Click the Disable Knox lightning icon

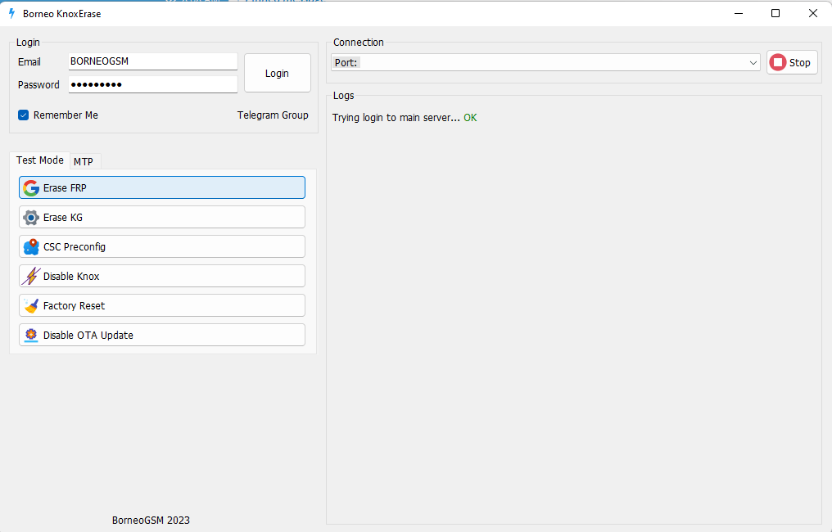pyautogui.click(x=31, y=277)
